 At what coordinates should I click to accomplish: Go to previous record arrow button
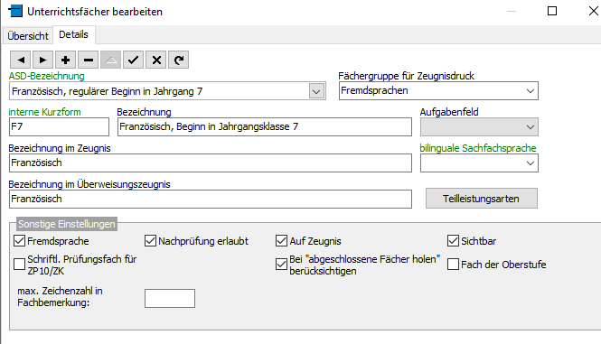point(20,60)
